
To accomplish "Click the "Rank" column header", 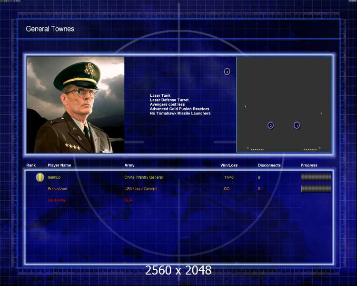I will pos(31,165).
